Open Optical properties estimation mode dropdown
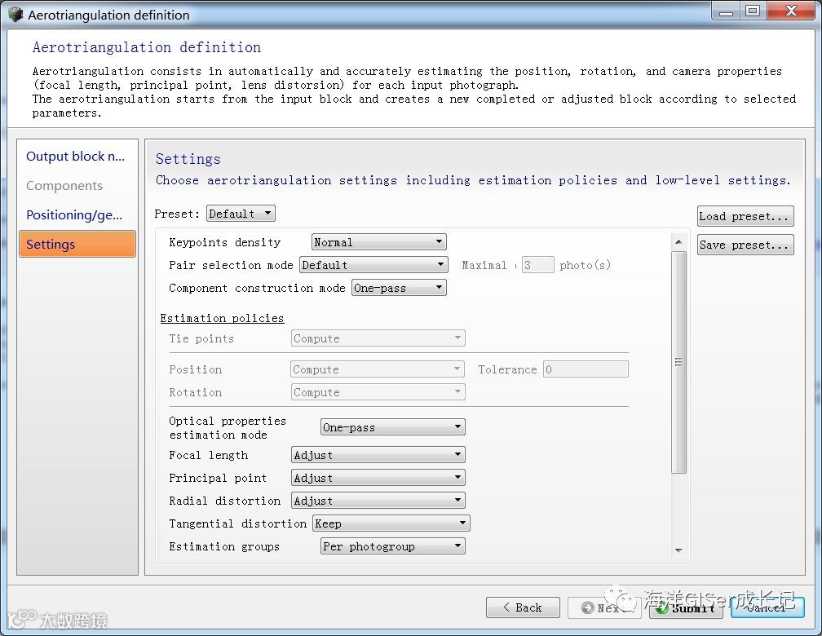The height and width of the screenshot is (636, 822). point(393,427)
